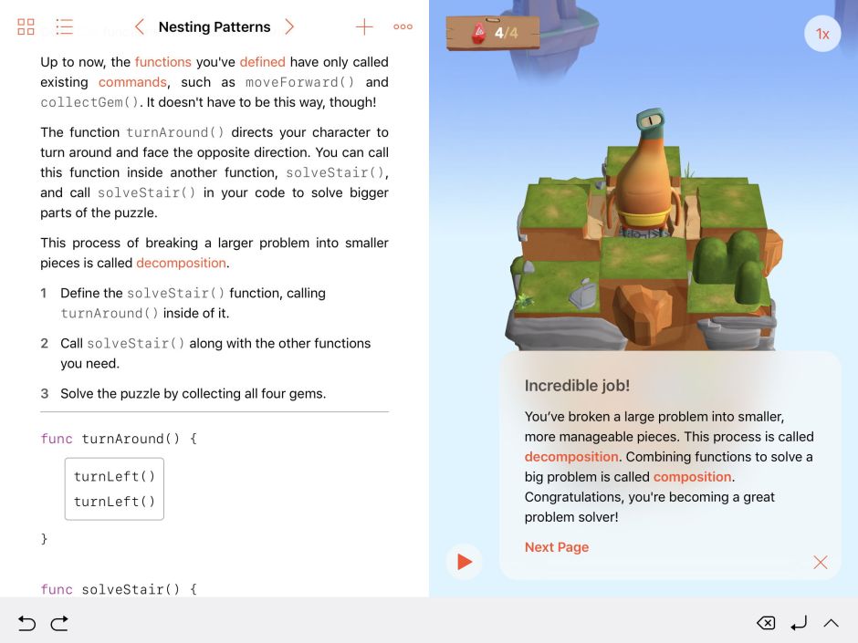Go back with the left chevron arrow
This screenshot has width=858, height=643.
pyautogui.click(x=140, y=26)
